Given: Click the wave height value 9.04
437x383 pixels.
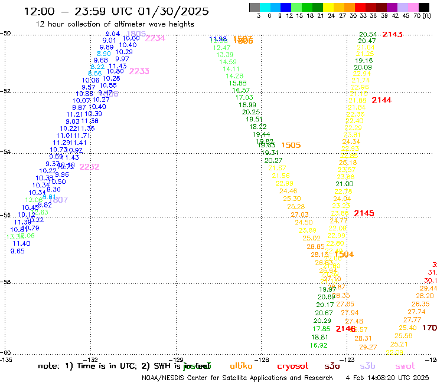Looking at the screenshot, I should tap(113, 34).
